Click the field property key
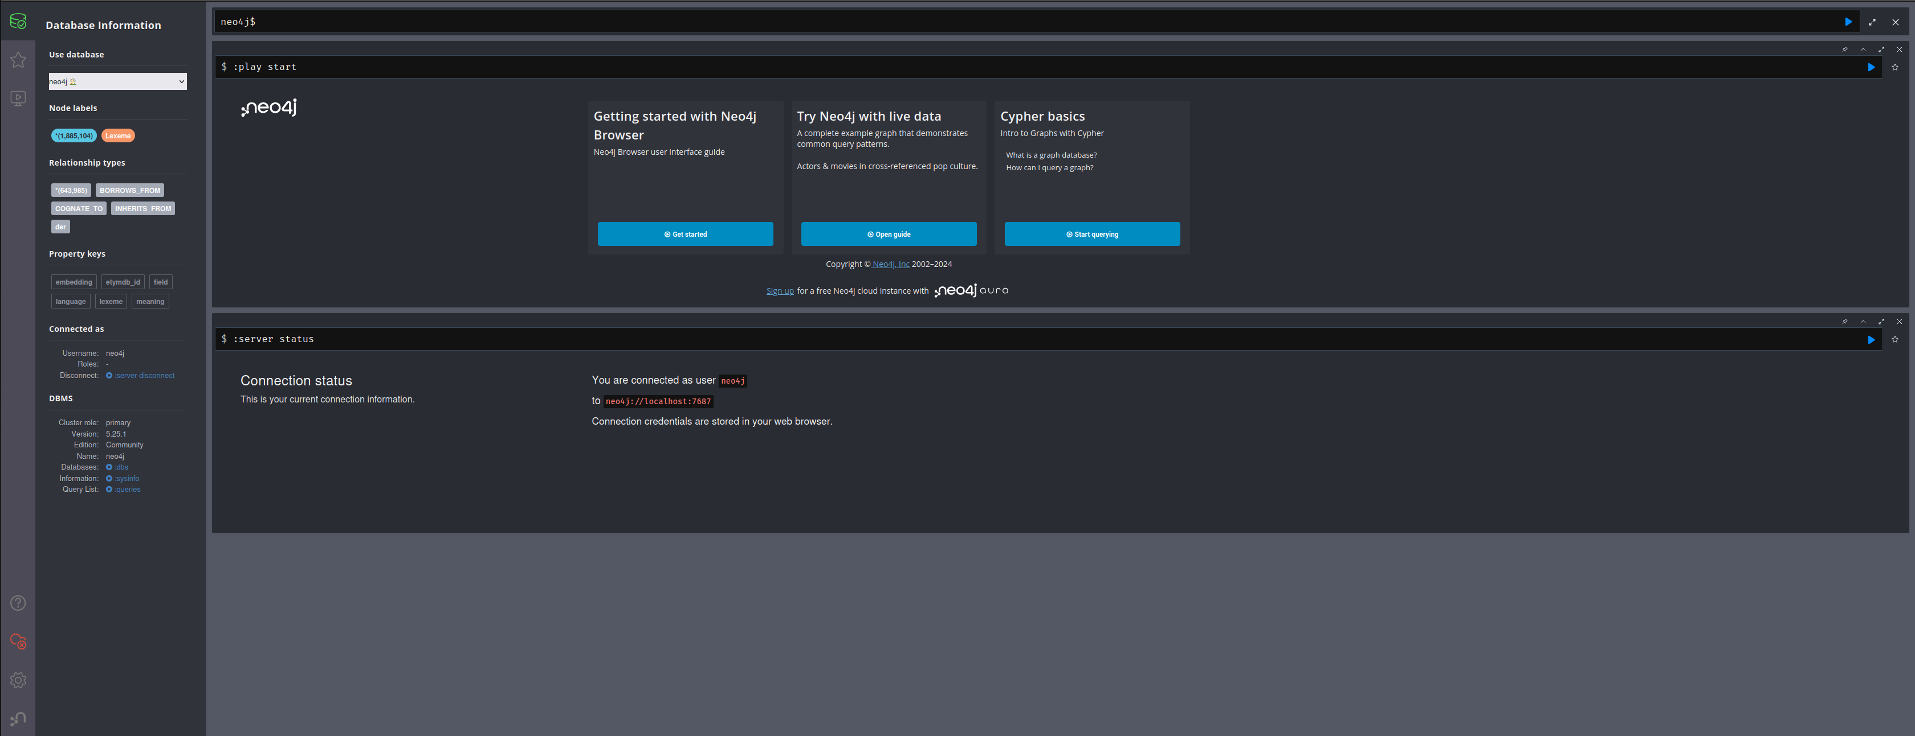Viewport: 1915px width, 736px height. pos(161,282)
